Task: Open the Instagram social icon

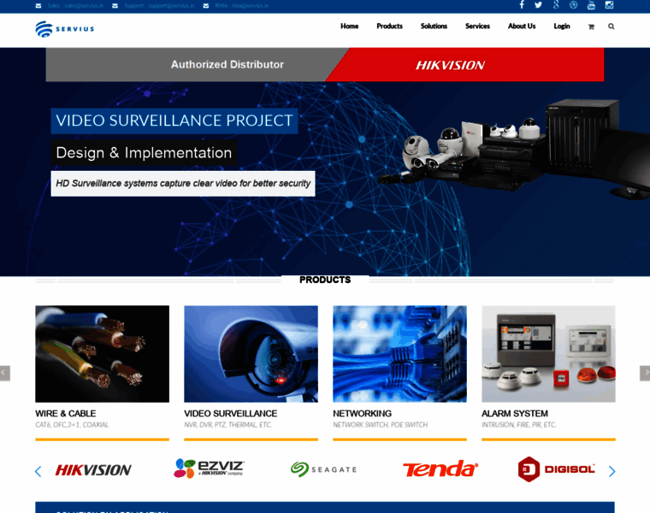Action: tap(609, 5)
